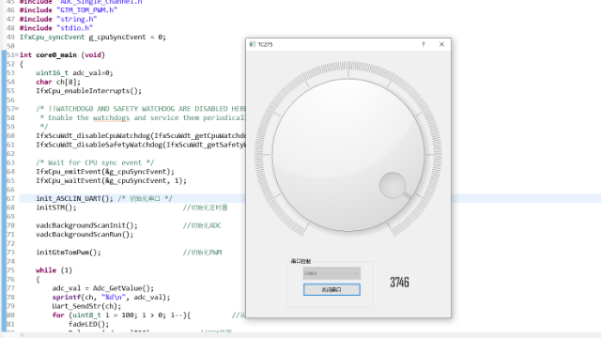This screenshot has width=601, height=338.
Task: Open the serial port combo box in TC275
Action: [331, 273]
